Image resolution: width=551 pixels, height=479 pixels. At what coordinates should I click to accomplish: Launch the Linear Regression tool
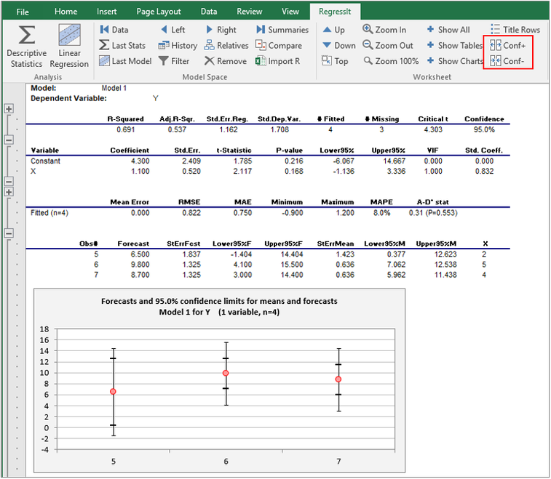pyautogui.click(x=69, y=47)
